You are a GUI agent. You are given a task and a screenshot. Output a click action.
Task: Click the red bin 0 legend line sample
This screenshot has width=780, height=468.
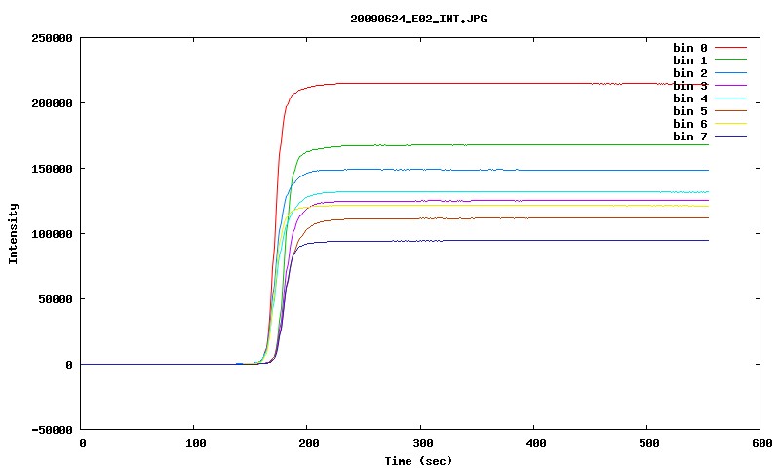(x=730, y=47)
